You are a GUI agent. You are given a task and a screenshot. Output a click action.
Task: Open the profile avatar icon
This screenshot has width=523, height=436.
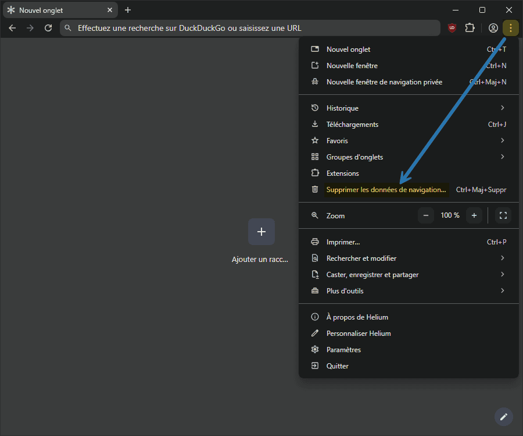click(493, 28)
